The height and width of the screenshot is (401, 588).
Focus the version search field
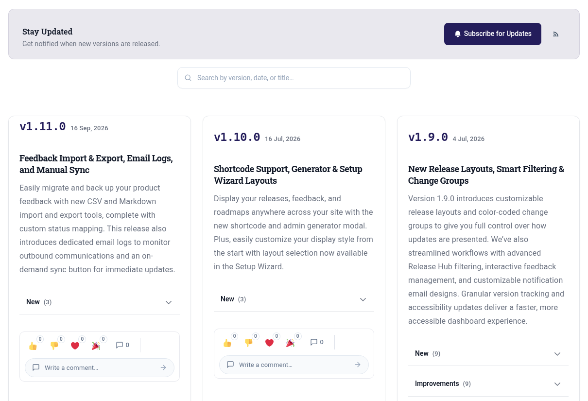click(x=294, y=78)
